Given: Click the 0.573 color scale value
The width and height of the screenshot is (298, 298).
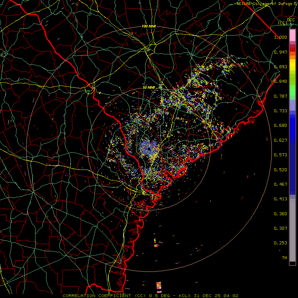Looking at the screenshot, I should (280, 155).
